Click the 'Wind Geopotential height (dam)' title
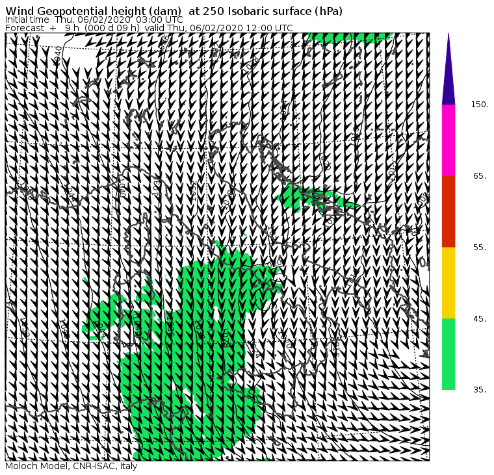 pos(174,11)
